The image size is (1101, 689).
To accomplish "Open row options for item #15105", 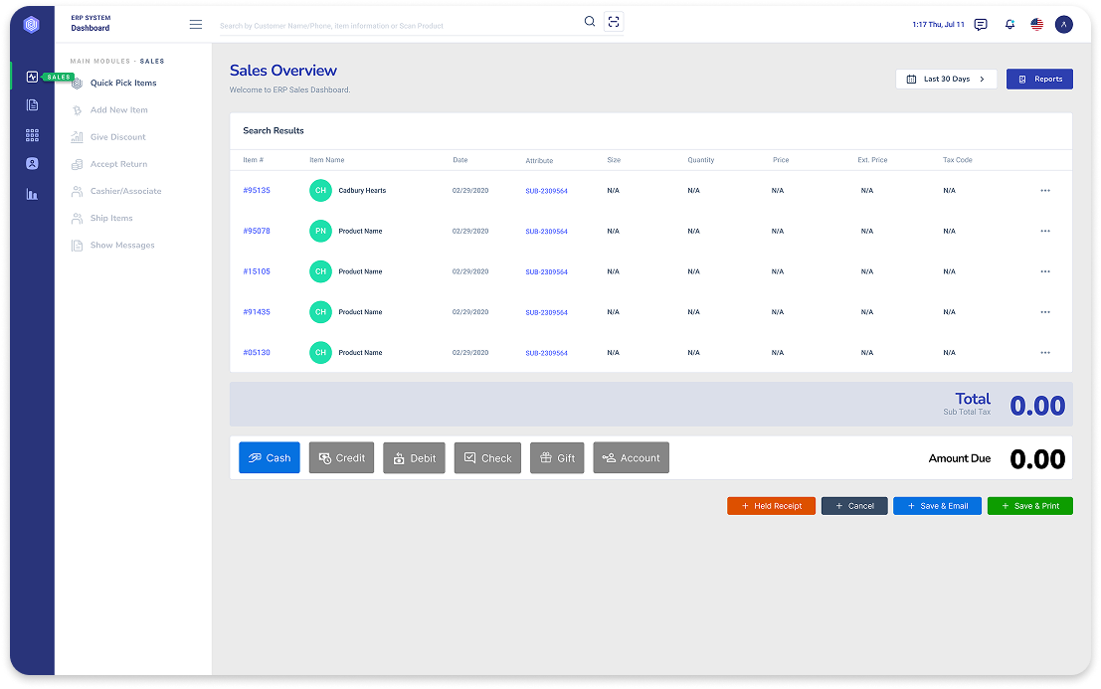I will pos(1045,271).
